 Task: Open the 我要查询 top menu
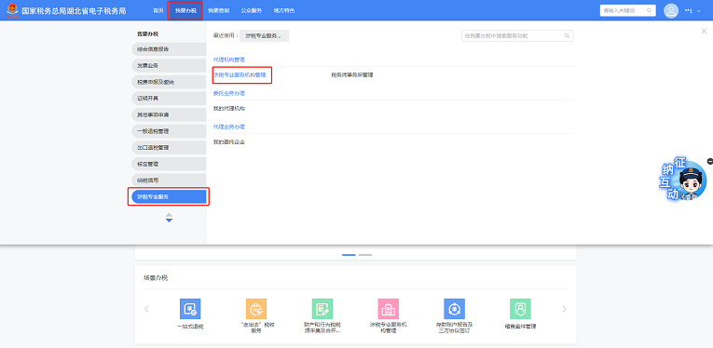(x=219, y=10)
